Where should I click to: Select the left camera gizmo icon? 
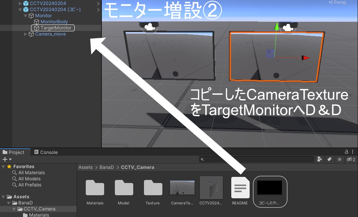(x=150, y=27)
